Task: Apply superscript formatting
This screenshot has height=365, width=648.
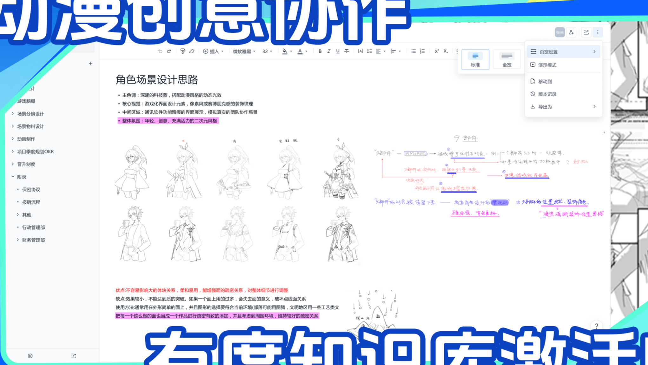Action: (x=436, y=51)
